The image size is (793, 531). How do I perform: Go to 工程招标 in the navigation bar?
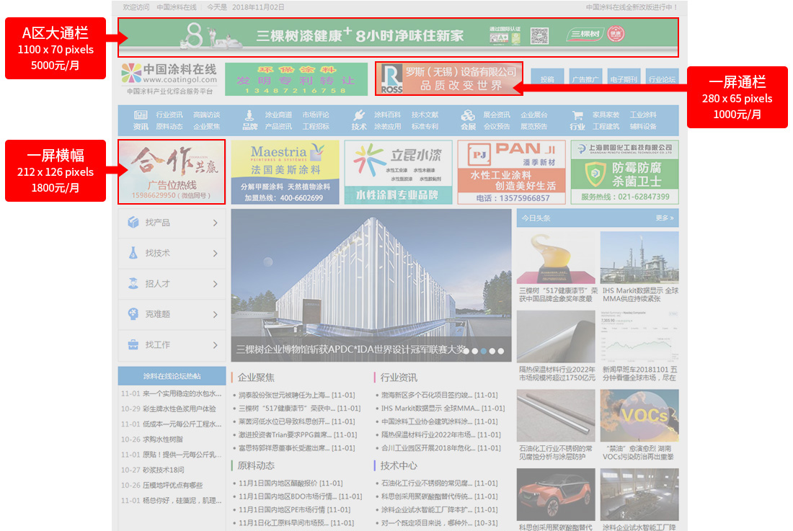(x=316, y=126)
